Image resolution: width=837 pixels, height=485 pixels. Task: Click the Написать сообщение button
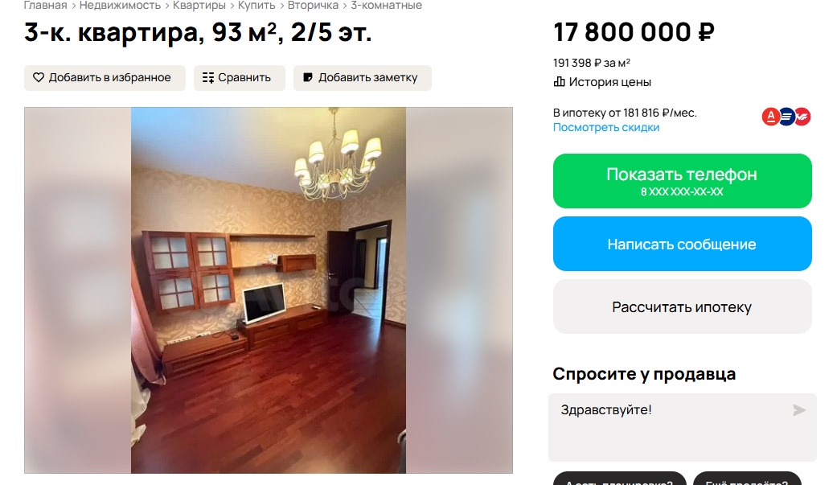click(682, 244)
